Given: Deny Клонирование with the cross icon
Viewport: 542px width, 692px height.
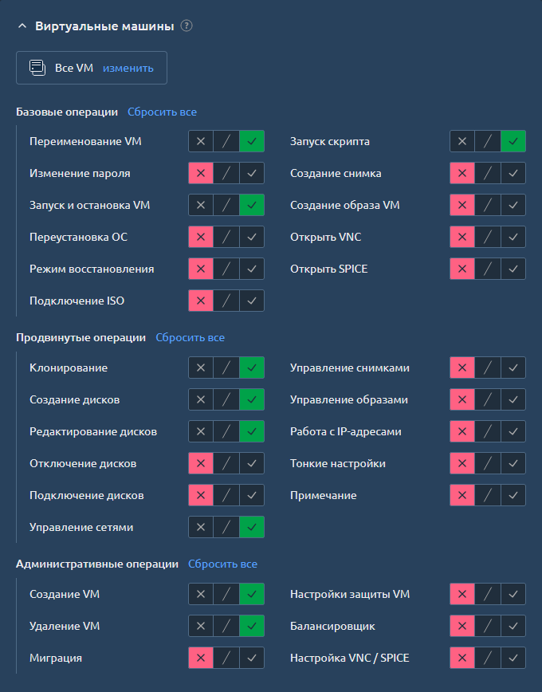Looking at the screenshot, I should [x=201, y=368].
